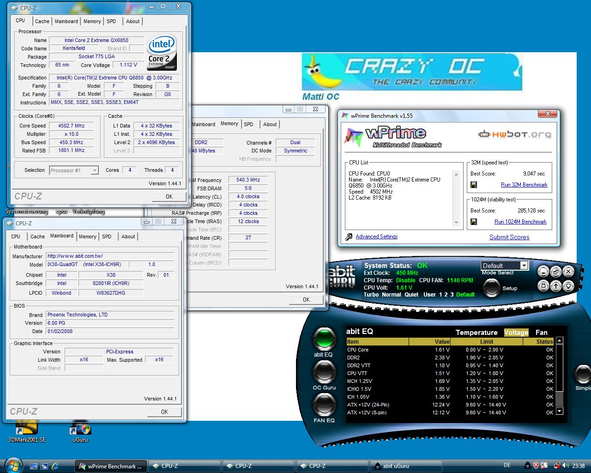The image size is (591, 473).
Task: Click the wPrime Benchmark taskbar button
Action: coord(111,466)
